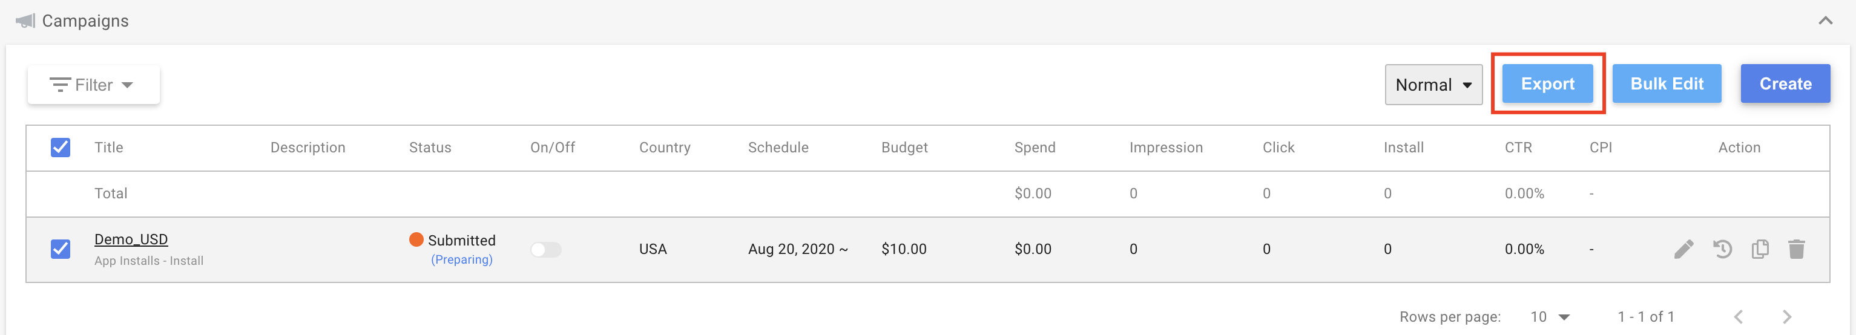The height and width of the screenshot is (335, 1856).
Task: Go to the next page arrow
Action: click(1786, 317)
